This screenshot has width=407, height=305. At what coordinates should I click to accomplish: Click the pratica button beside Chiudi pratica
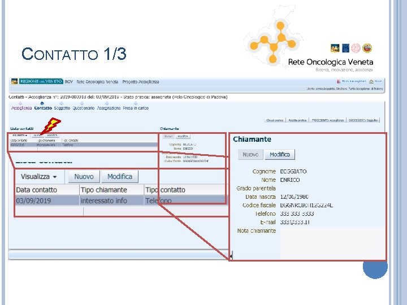[297, 120]
